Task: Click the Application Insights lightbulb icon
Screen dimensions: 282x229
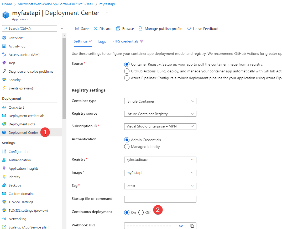Action: tap(4, 168)
